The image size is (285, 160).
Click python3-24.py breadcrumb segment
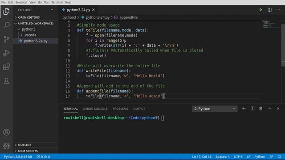coord(98,17)
